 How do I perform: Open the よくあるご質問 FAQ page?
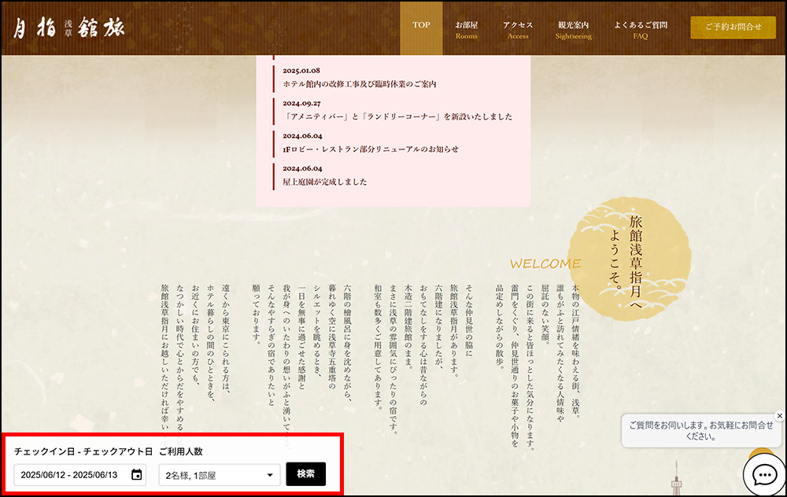click(640, 29)
